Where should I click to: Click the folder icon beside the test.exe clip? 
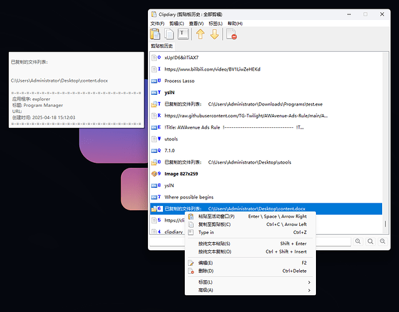coord(154,104)
